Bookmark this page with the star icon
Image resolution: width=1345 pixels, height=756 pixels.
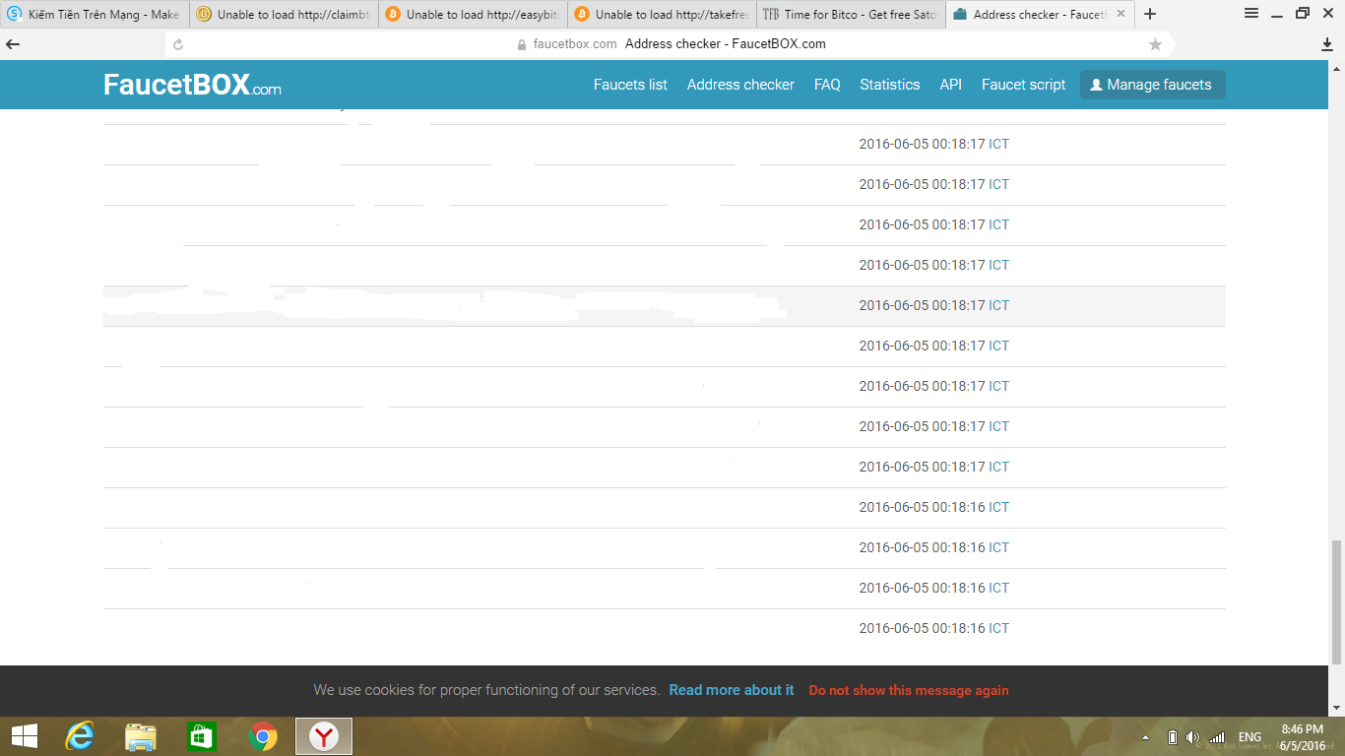(x=1155, y=44)
